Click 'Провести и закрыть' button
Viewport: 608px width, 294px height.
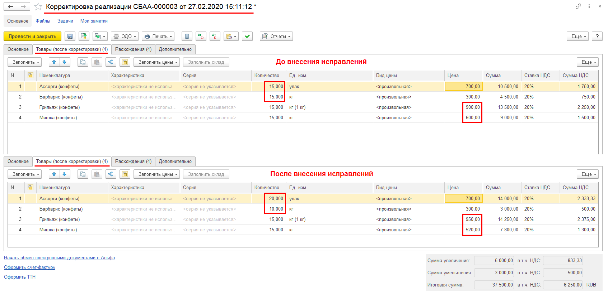[32, 36]
